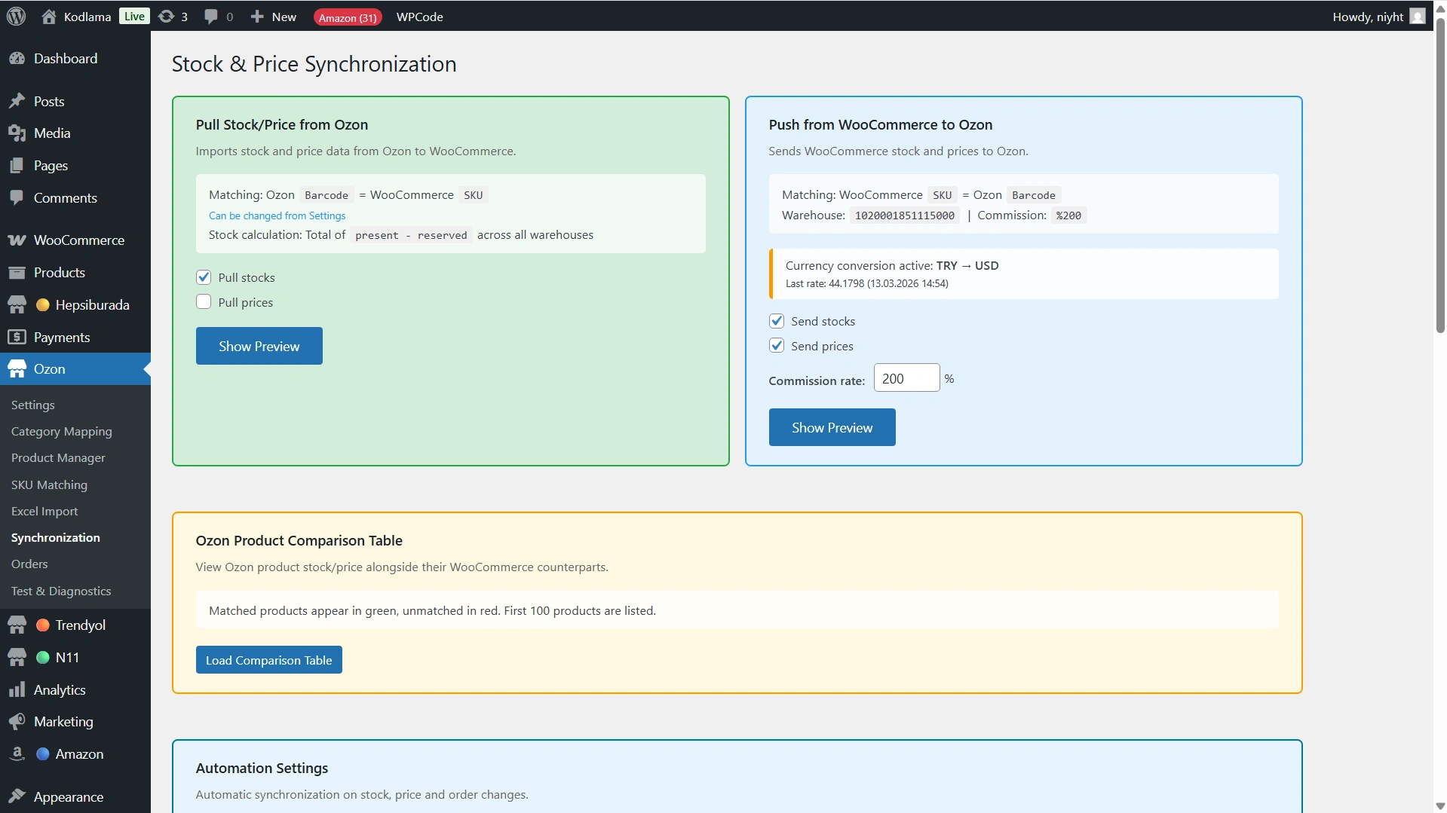1447x813 pixels.
Task: Follow the Can be changed from Settings link
Action: [x=277, y=215]
